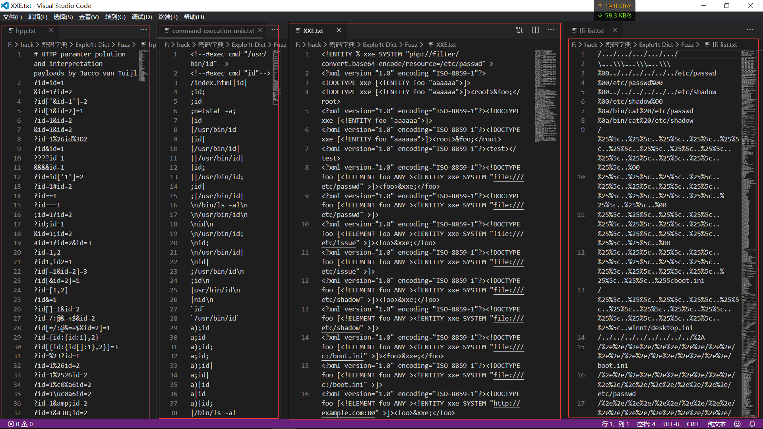Click 'Explo1t Dict' breadcrumb in lfi-list.txt editor
This screenshot has width=763, height=429.
coord(656,45)
